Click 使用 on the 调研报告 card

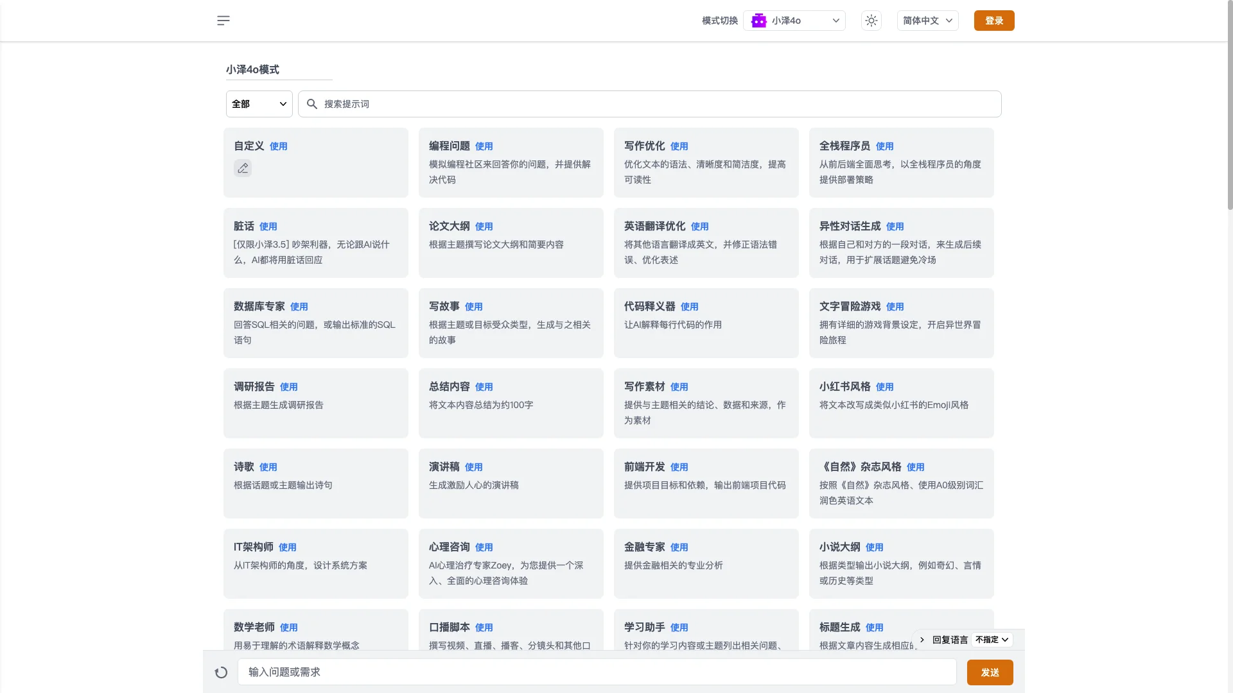(x=288, y=387)
